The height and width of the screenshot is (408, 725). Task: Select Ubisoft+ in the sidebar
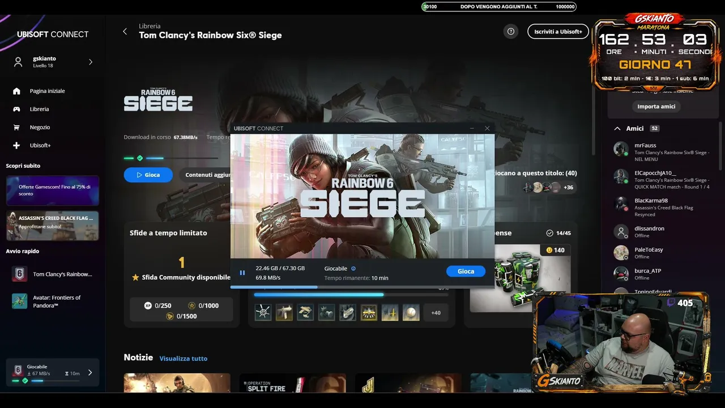click(40, 145)
